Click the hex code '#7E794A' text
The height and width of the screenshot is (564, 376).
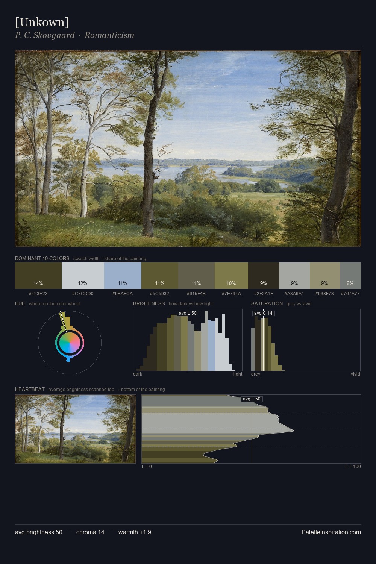point(231,294)
